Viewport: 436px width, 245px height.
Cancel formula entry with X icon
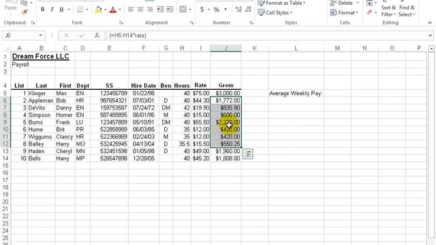tap(66, 35)
